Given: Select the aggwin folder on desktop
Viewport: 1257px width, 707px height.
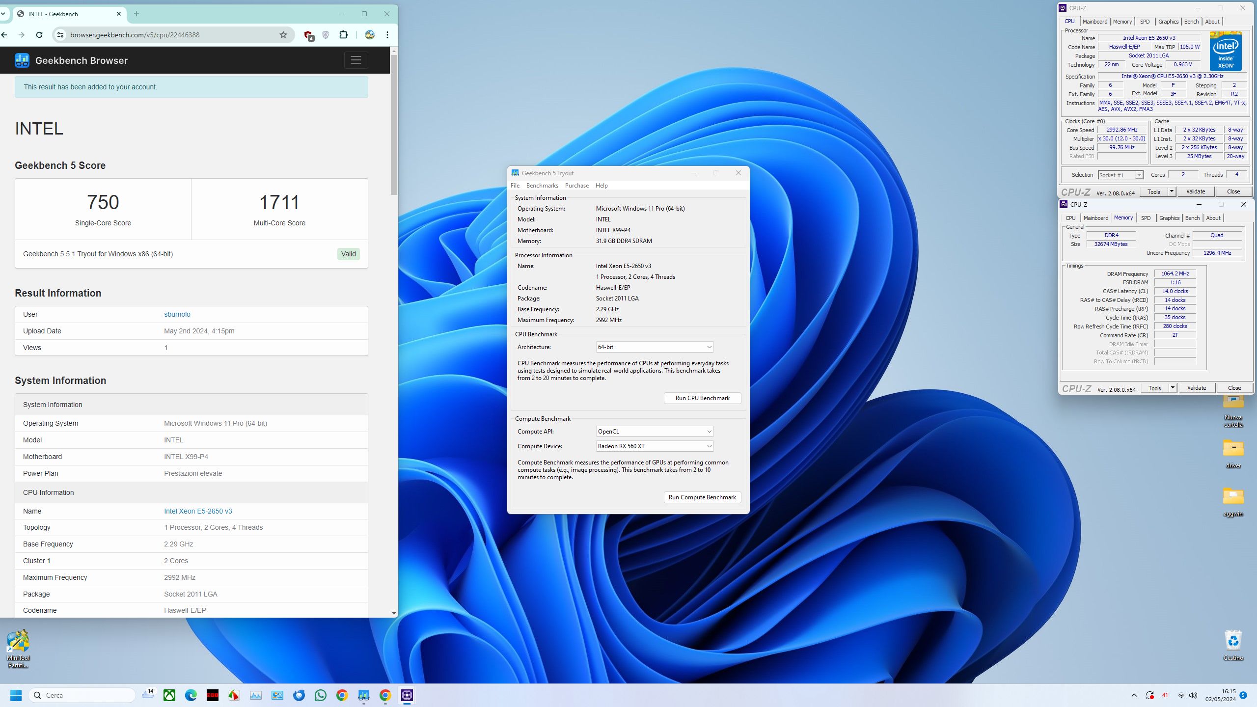Looking at the screenshot, I should (x=1233, y=502).
